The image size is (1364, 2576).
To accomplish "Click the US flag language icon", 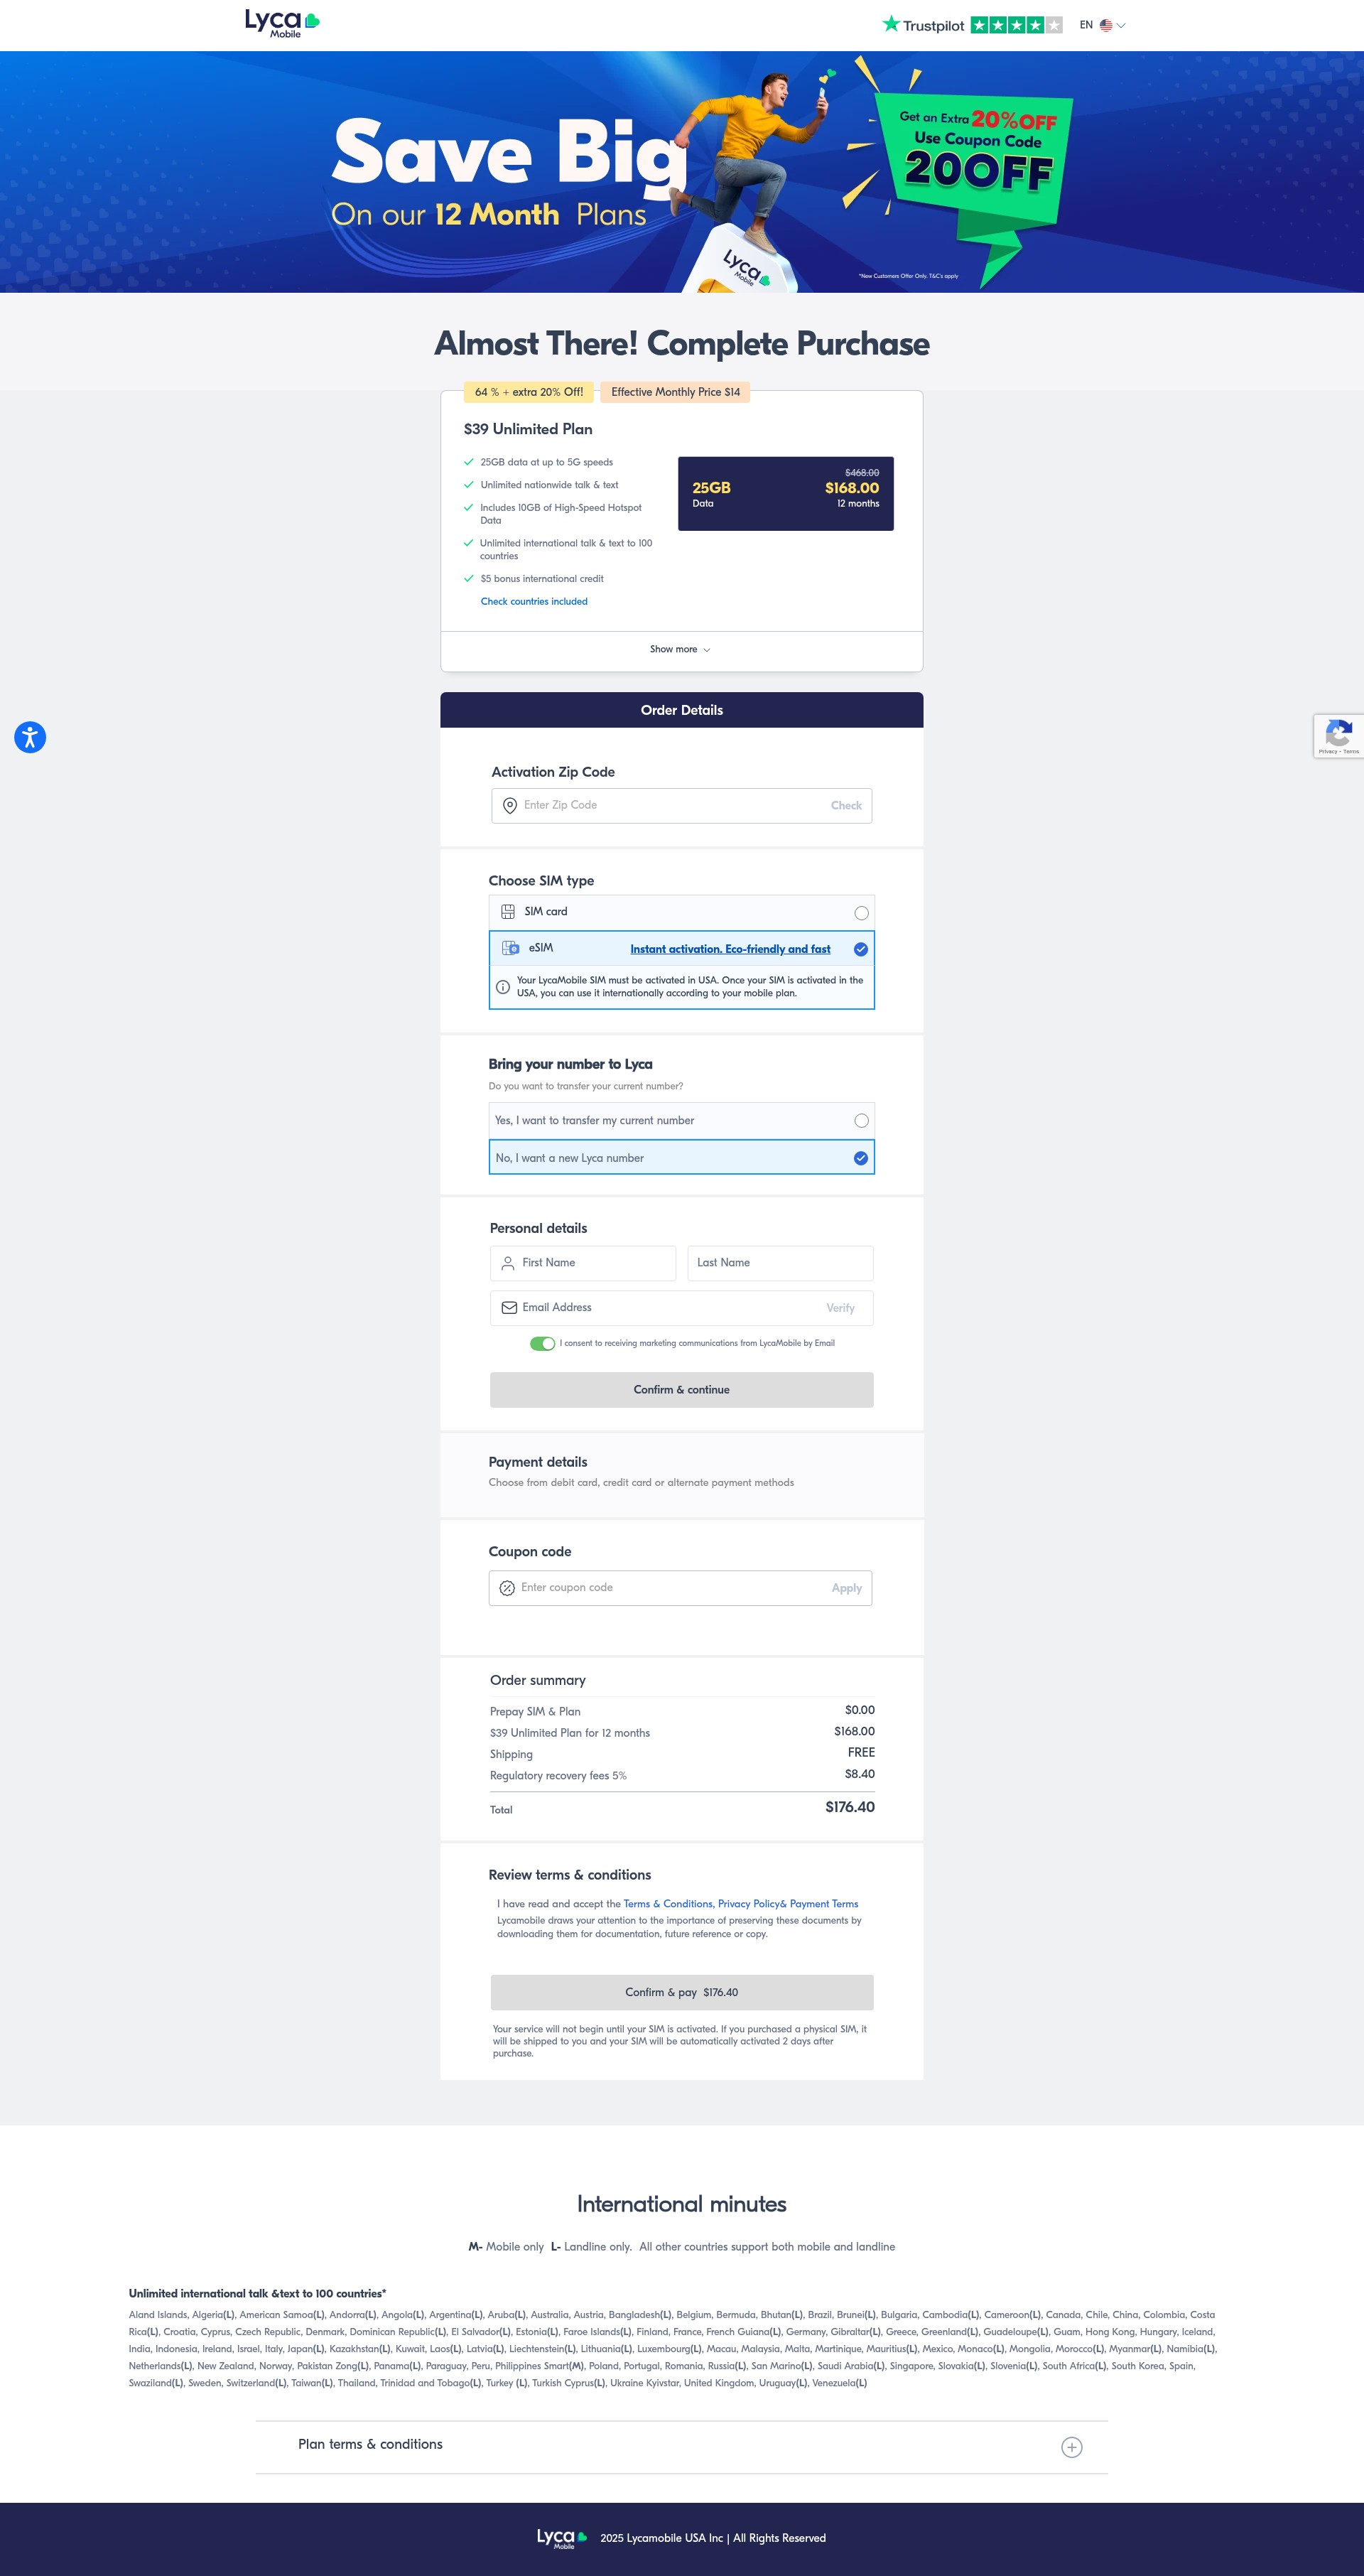I will pyautogui.click(x=1105, y=25).
